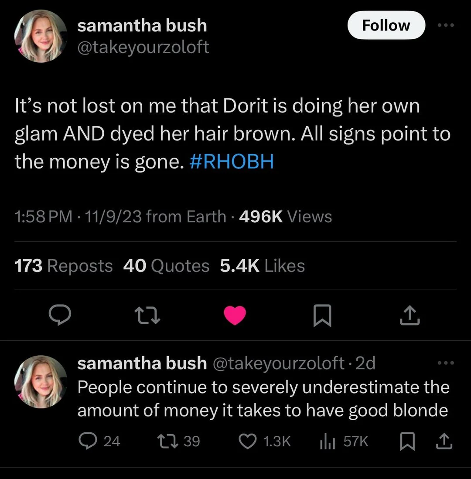View analytics showing 57K views
The width and height of the screenshot is (471, 479).
coord(327,442)
